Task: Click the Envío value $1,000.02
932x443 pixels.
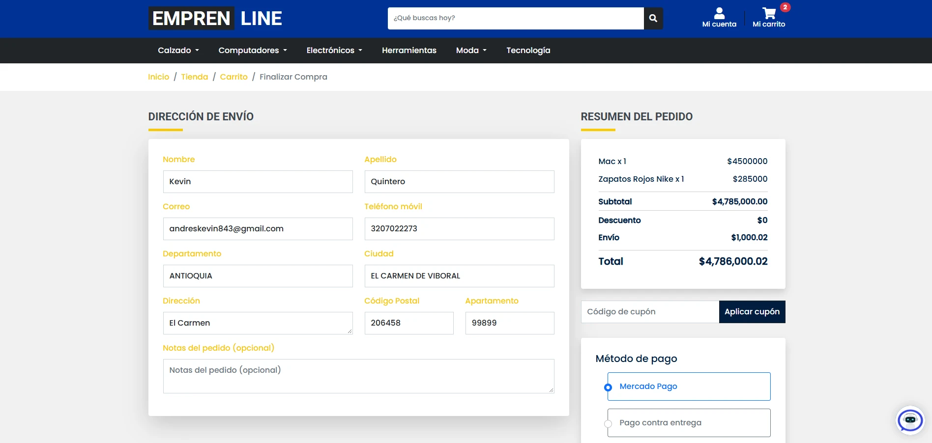Action: point(749,237)
